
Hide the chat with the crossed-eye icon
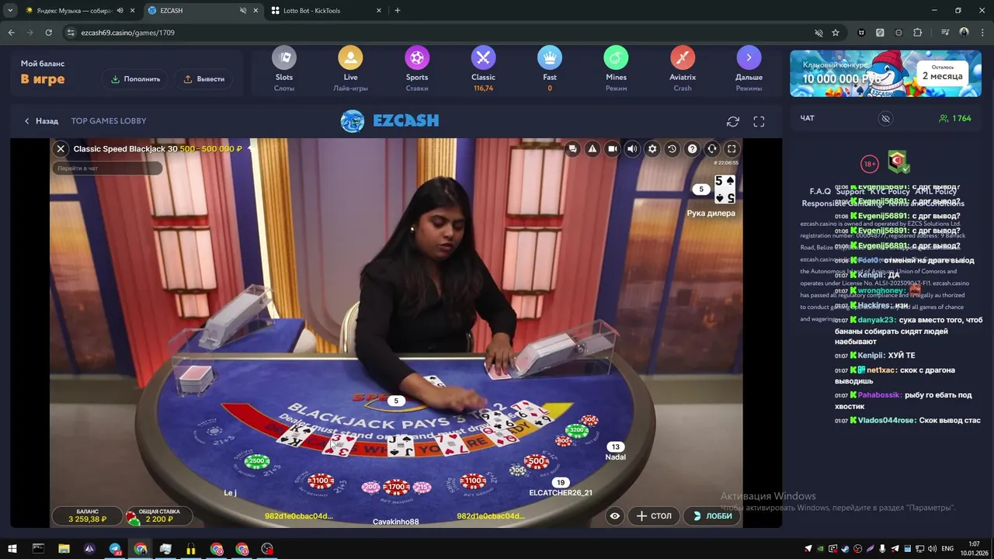[x=885, y=119]
